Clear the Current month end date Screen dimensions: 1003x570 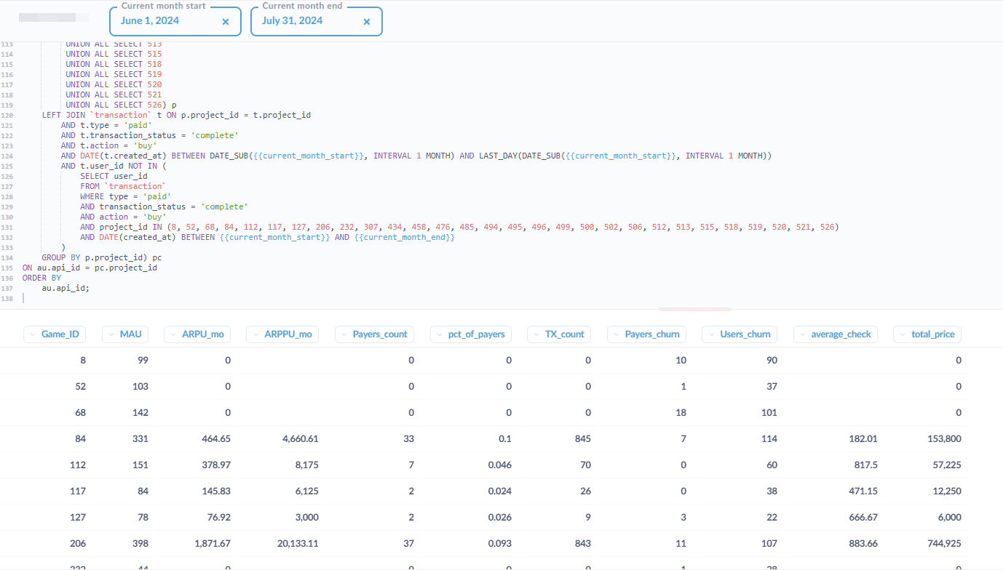tap(367, 22)
